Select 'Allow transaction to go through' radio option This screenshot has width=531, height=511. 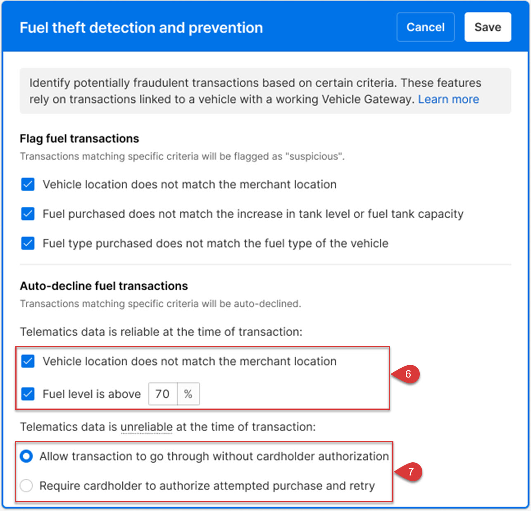click(x=26, y=456)
